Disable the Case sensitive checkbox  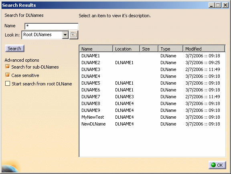8,75
